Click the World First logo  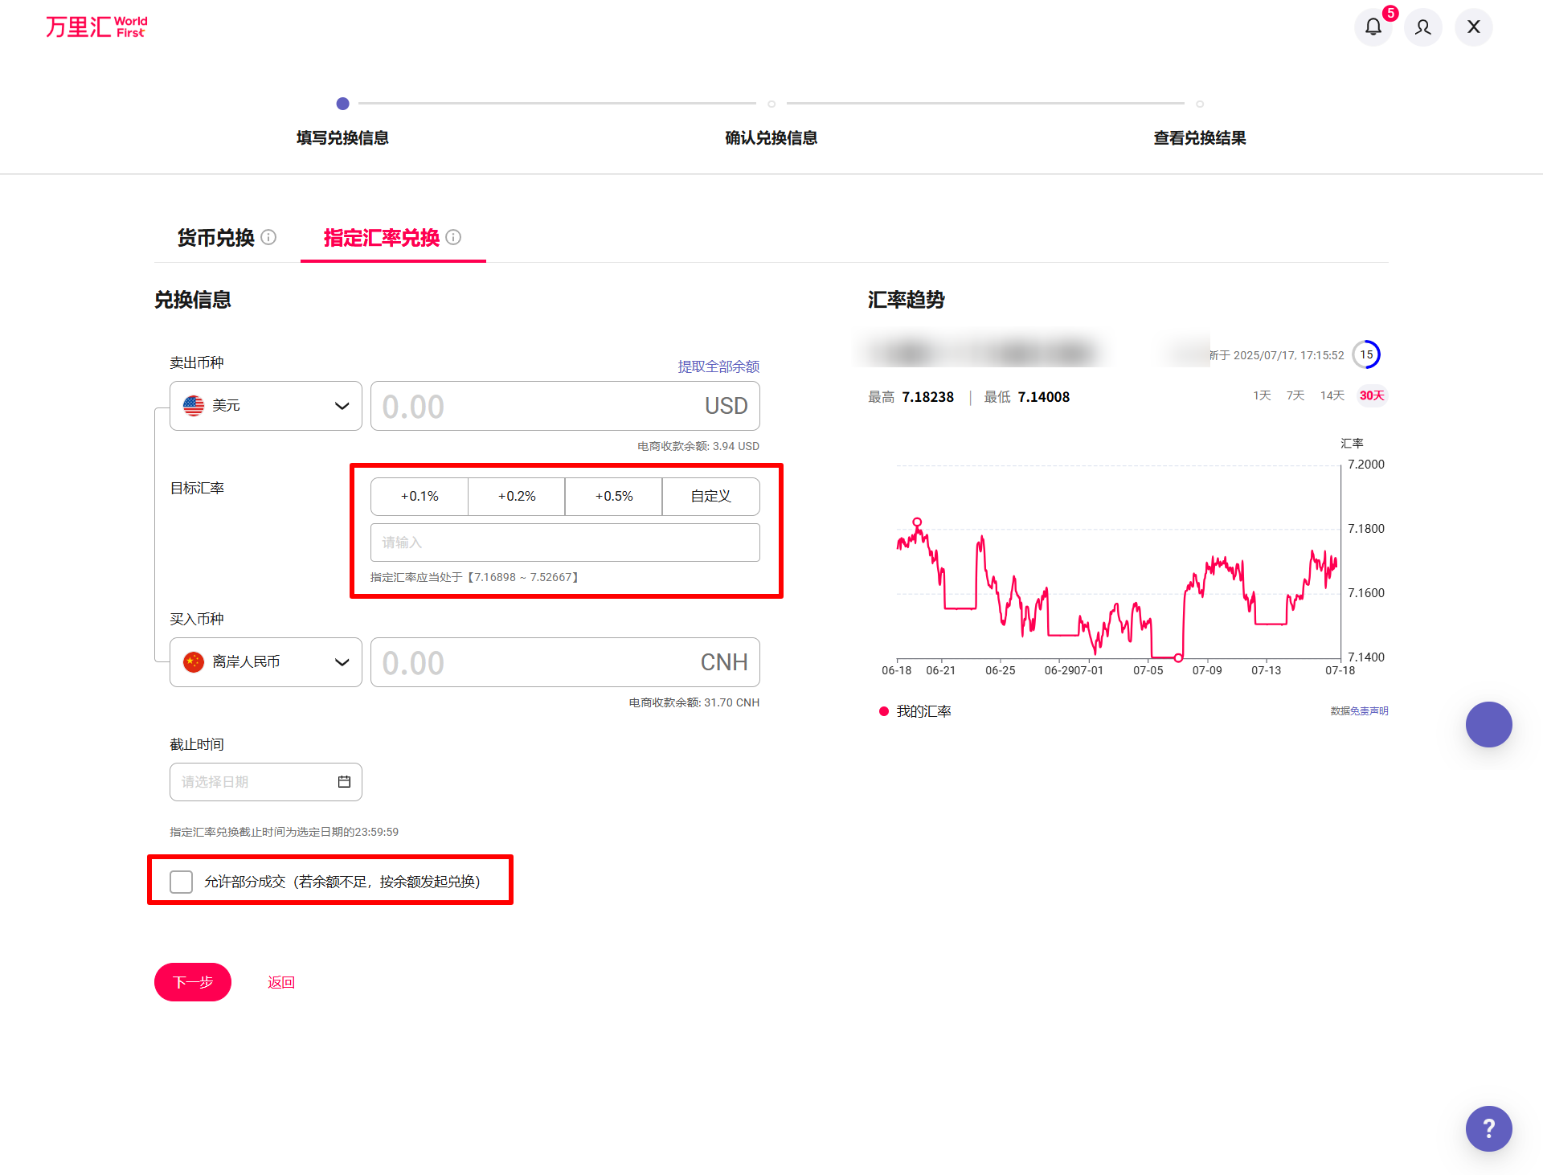(x=96, y=27)
